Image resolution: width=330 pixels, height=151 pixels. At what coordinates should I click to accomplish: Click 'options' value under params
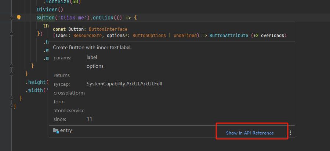(95, 66)
